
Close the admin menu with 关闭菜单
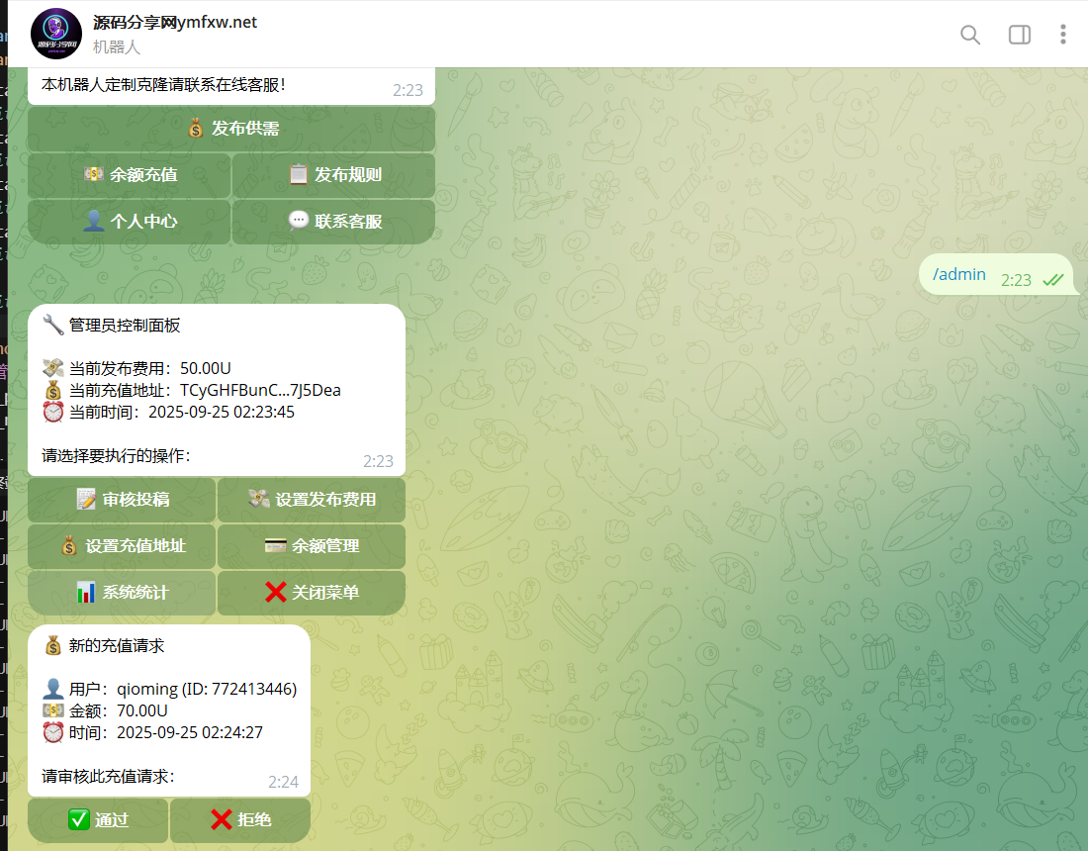(x=312, y=593)
